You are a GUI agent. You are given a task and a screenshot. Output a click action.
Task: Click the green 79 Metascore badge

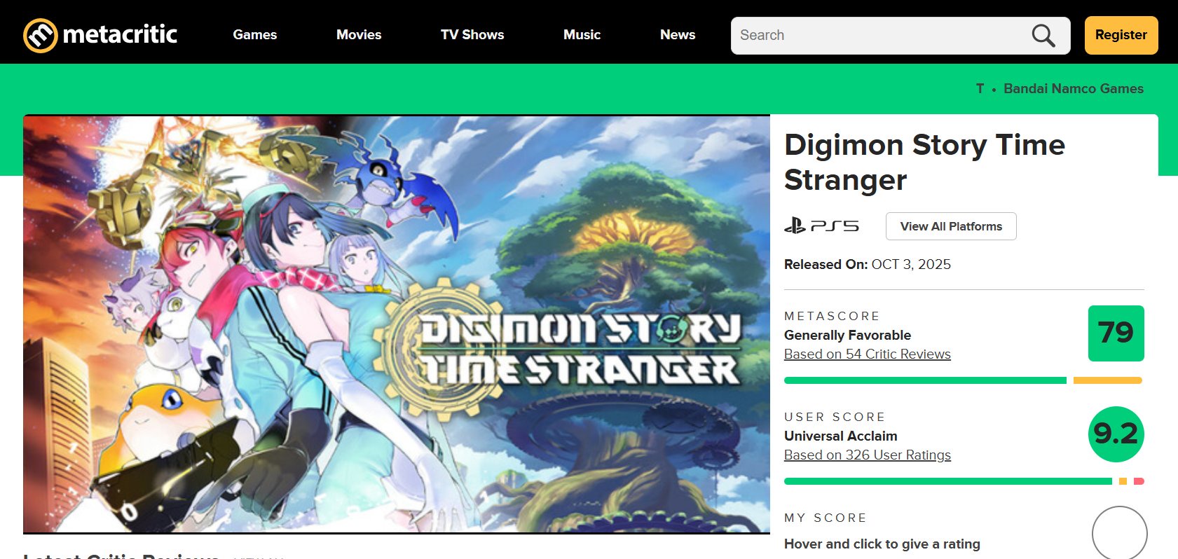pos(1116,333)
